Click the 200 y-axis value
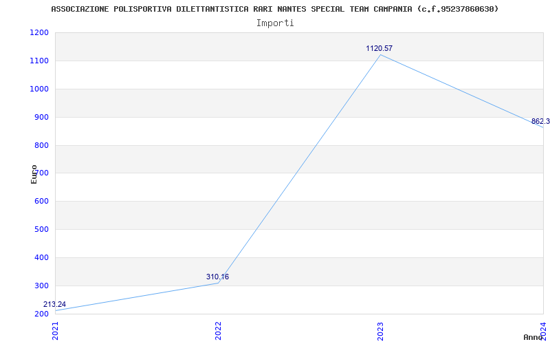 [x=41, y=314]
